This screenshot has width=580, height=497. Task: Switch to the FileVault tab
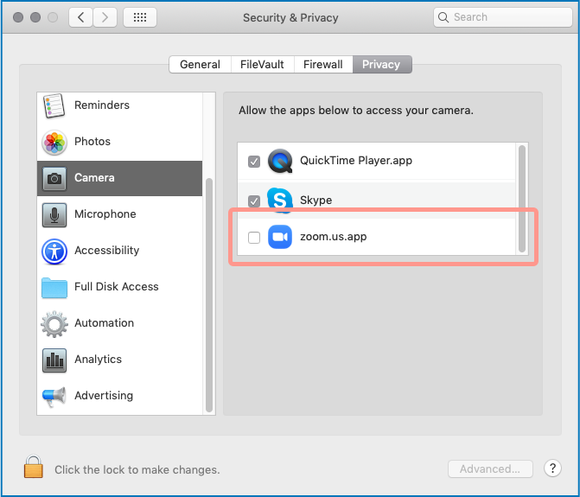pos(262,64)
